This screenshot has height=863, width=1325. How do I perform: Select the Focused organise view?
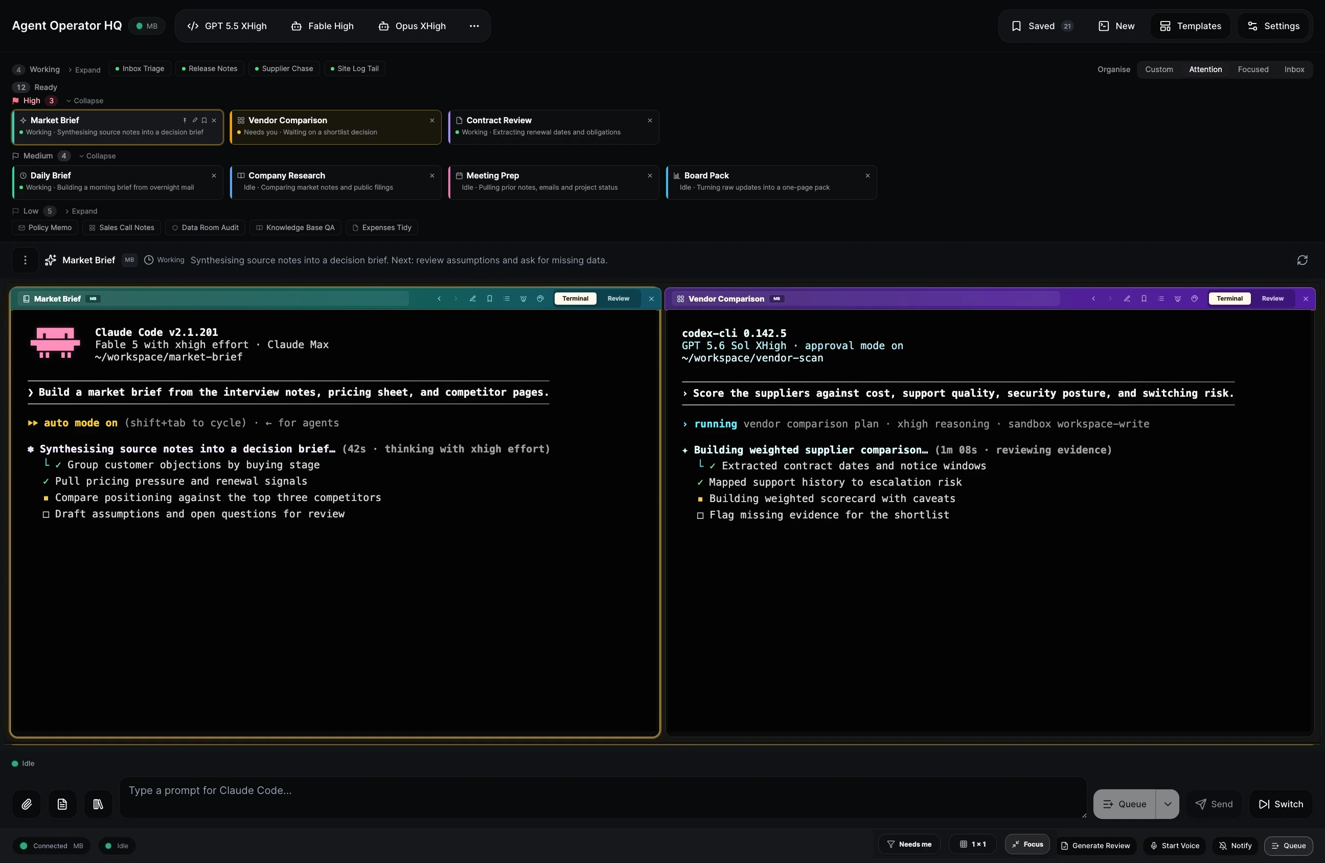(x=1252, y=70)
